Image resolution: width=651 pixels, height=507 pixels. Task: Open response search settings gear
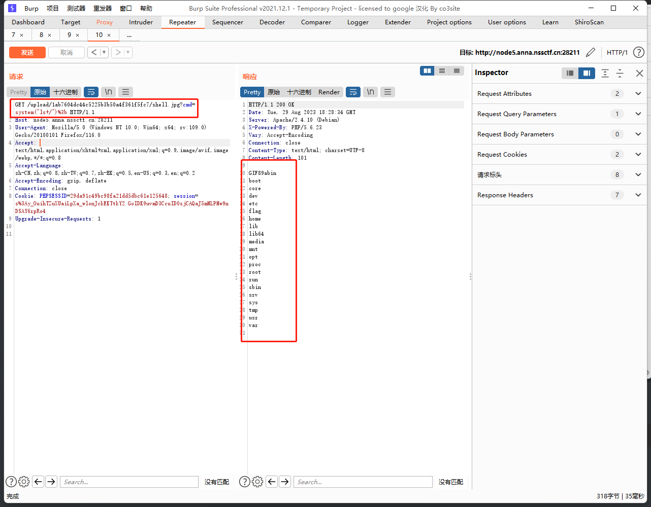click(x=257, y=482)
